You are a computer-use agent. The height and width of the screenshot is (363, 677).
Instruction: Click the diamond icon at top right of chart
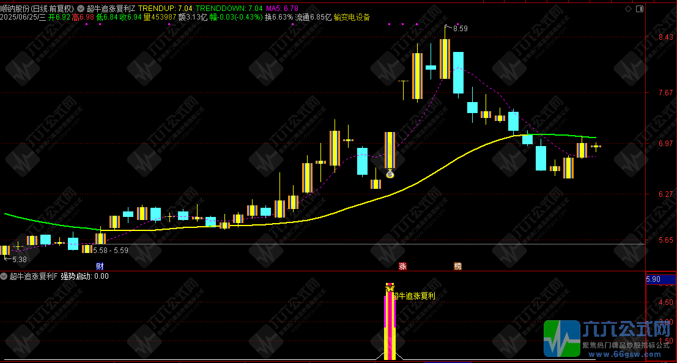pos(628,9)
